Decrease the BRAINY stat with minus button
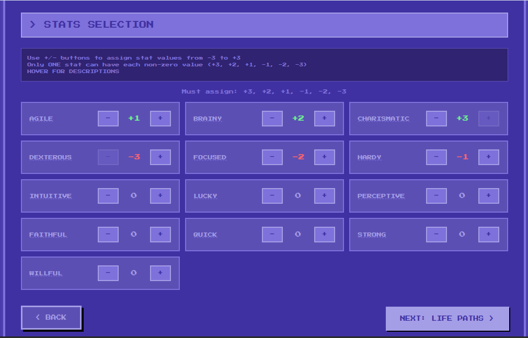Screen dimensions: 528x338 (x=272, y=119)
